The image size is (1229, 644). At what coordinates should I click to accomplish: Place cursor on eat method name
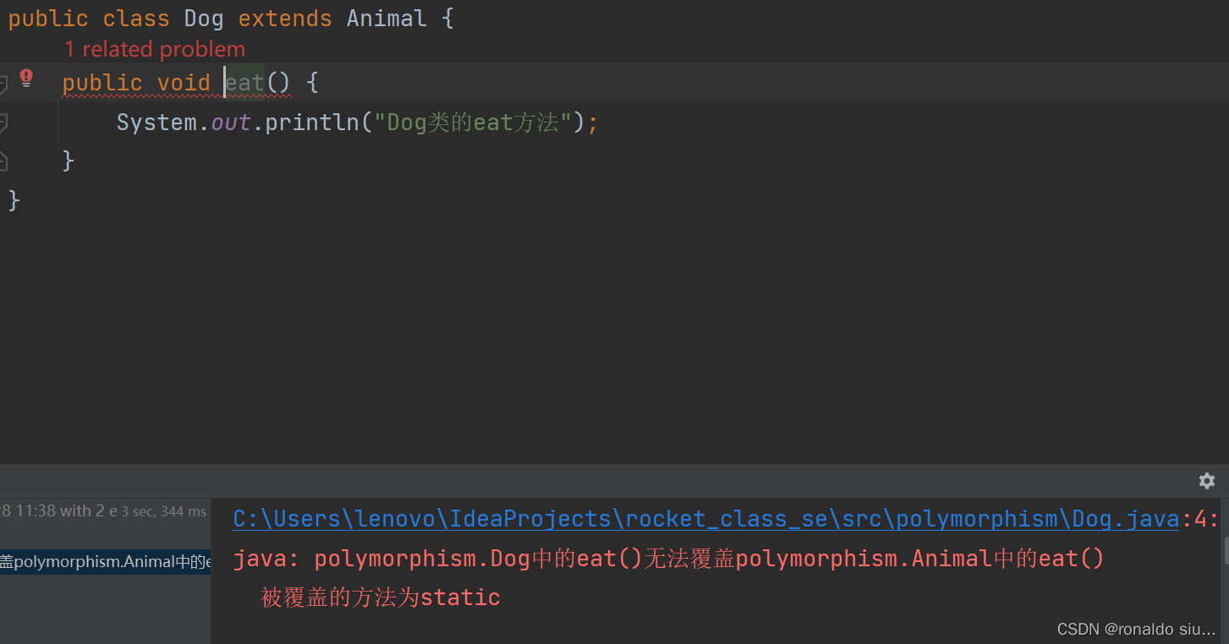(245, 83)
